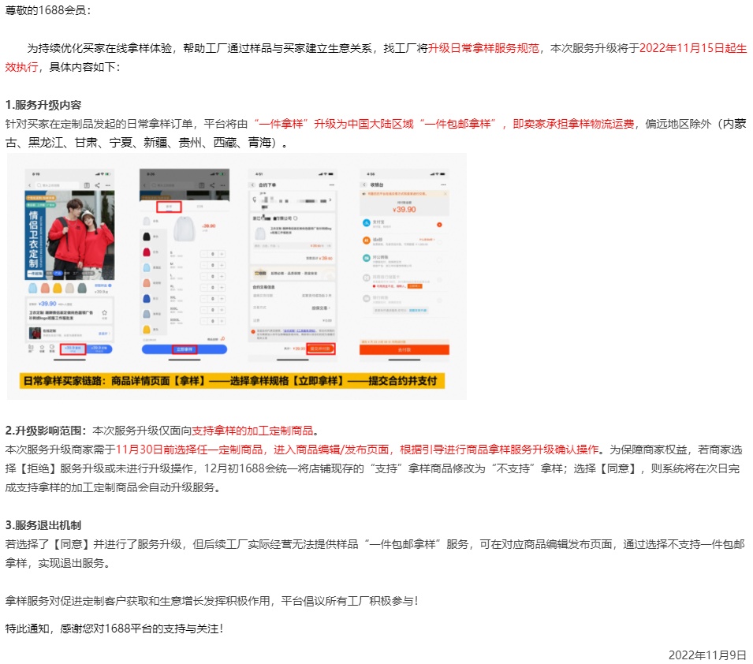Screen dimensions: 753x664
Task: Switch to the 拿样 tab on the spec sheet
Action: [169, 207]
